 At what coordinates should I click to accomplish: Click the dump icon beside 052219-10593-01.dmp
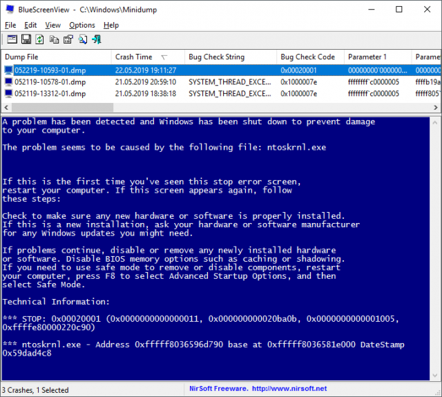click(9, 70)
